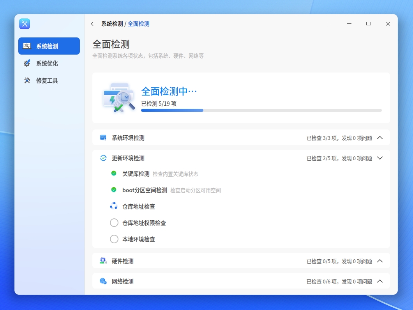Expand 硬件检测 section chevron
413x310 pixels.
coord(380,261)
